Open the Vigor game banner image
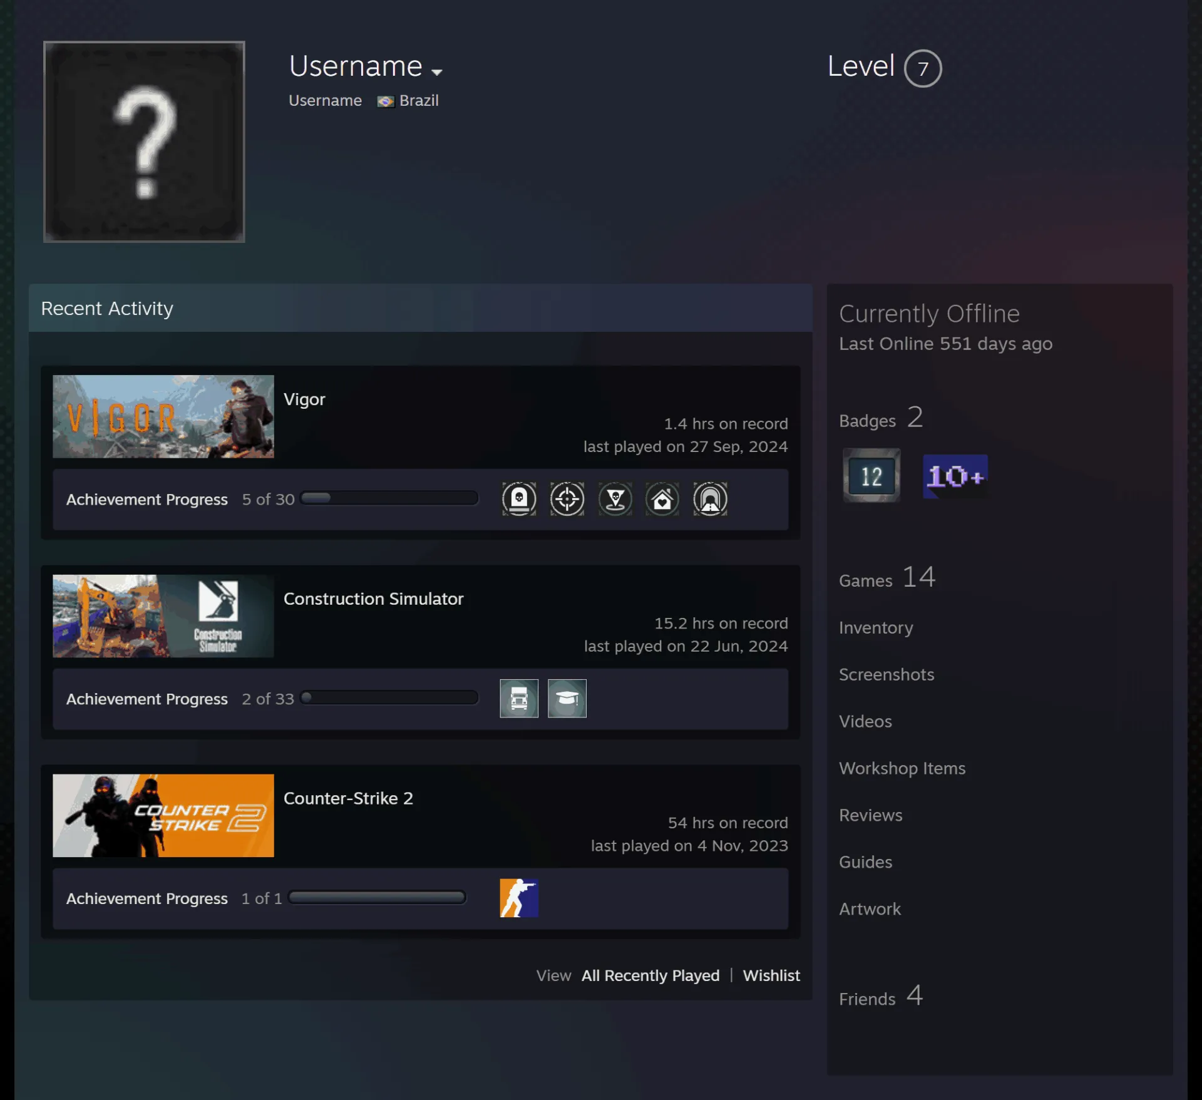Screen dimensions: 1202x1100 point(163,416)
